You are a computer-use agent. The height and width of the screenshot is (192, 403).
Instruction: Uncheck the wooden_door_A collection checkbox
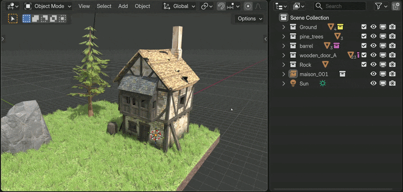tap(364, 55)
